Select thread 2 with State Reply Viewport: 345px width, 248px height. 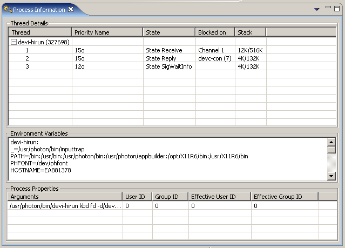pyautogui.click(x=161, y=58)
